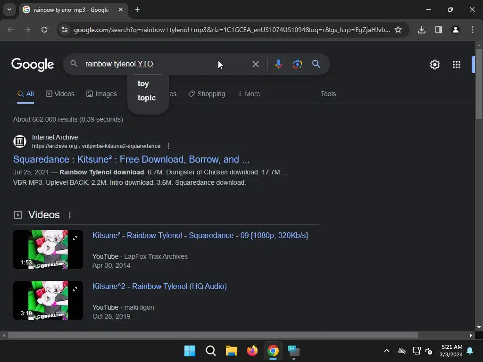Toggle Chrome side panel
This screenshot has width=483, height=362.
pyautogui.click(x=438, y=30)
